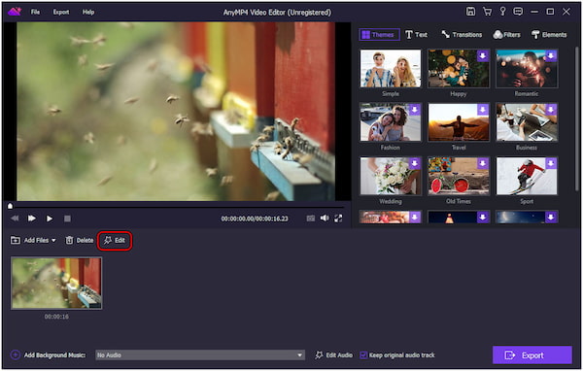The image size is (583, 371).
Task: Mute the preview volume speaker icon
Action: 325,219
